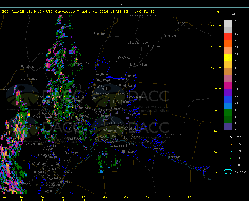Click the C_Chilenos map label
The width and height of the screenshot is (249, 201).
click(x=29, y=79)
